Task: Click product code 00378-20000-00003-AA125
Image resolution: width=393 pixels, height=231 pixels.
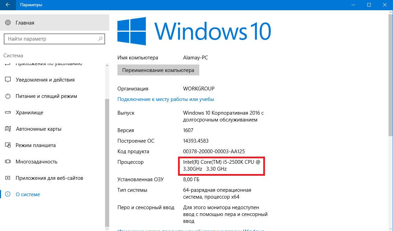Action: [x=214, y=151]
